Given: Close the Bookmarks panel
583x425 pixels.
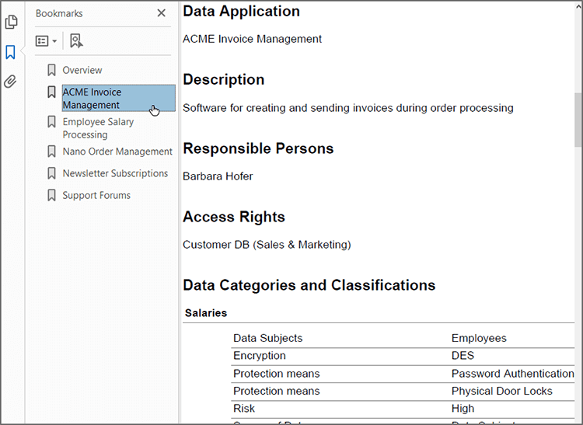Looking at the screenshot, I should coord(161,13).
